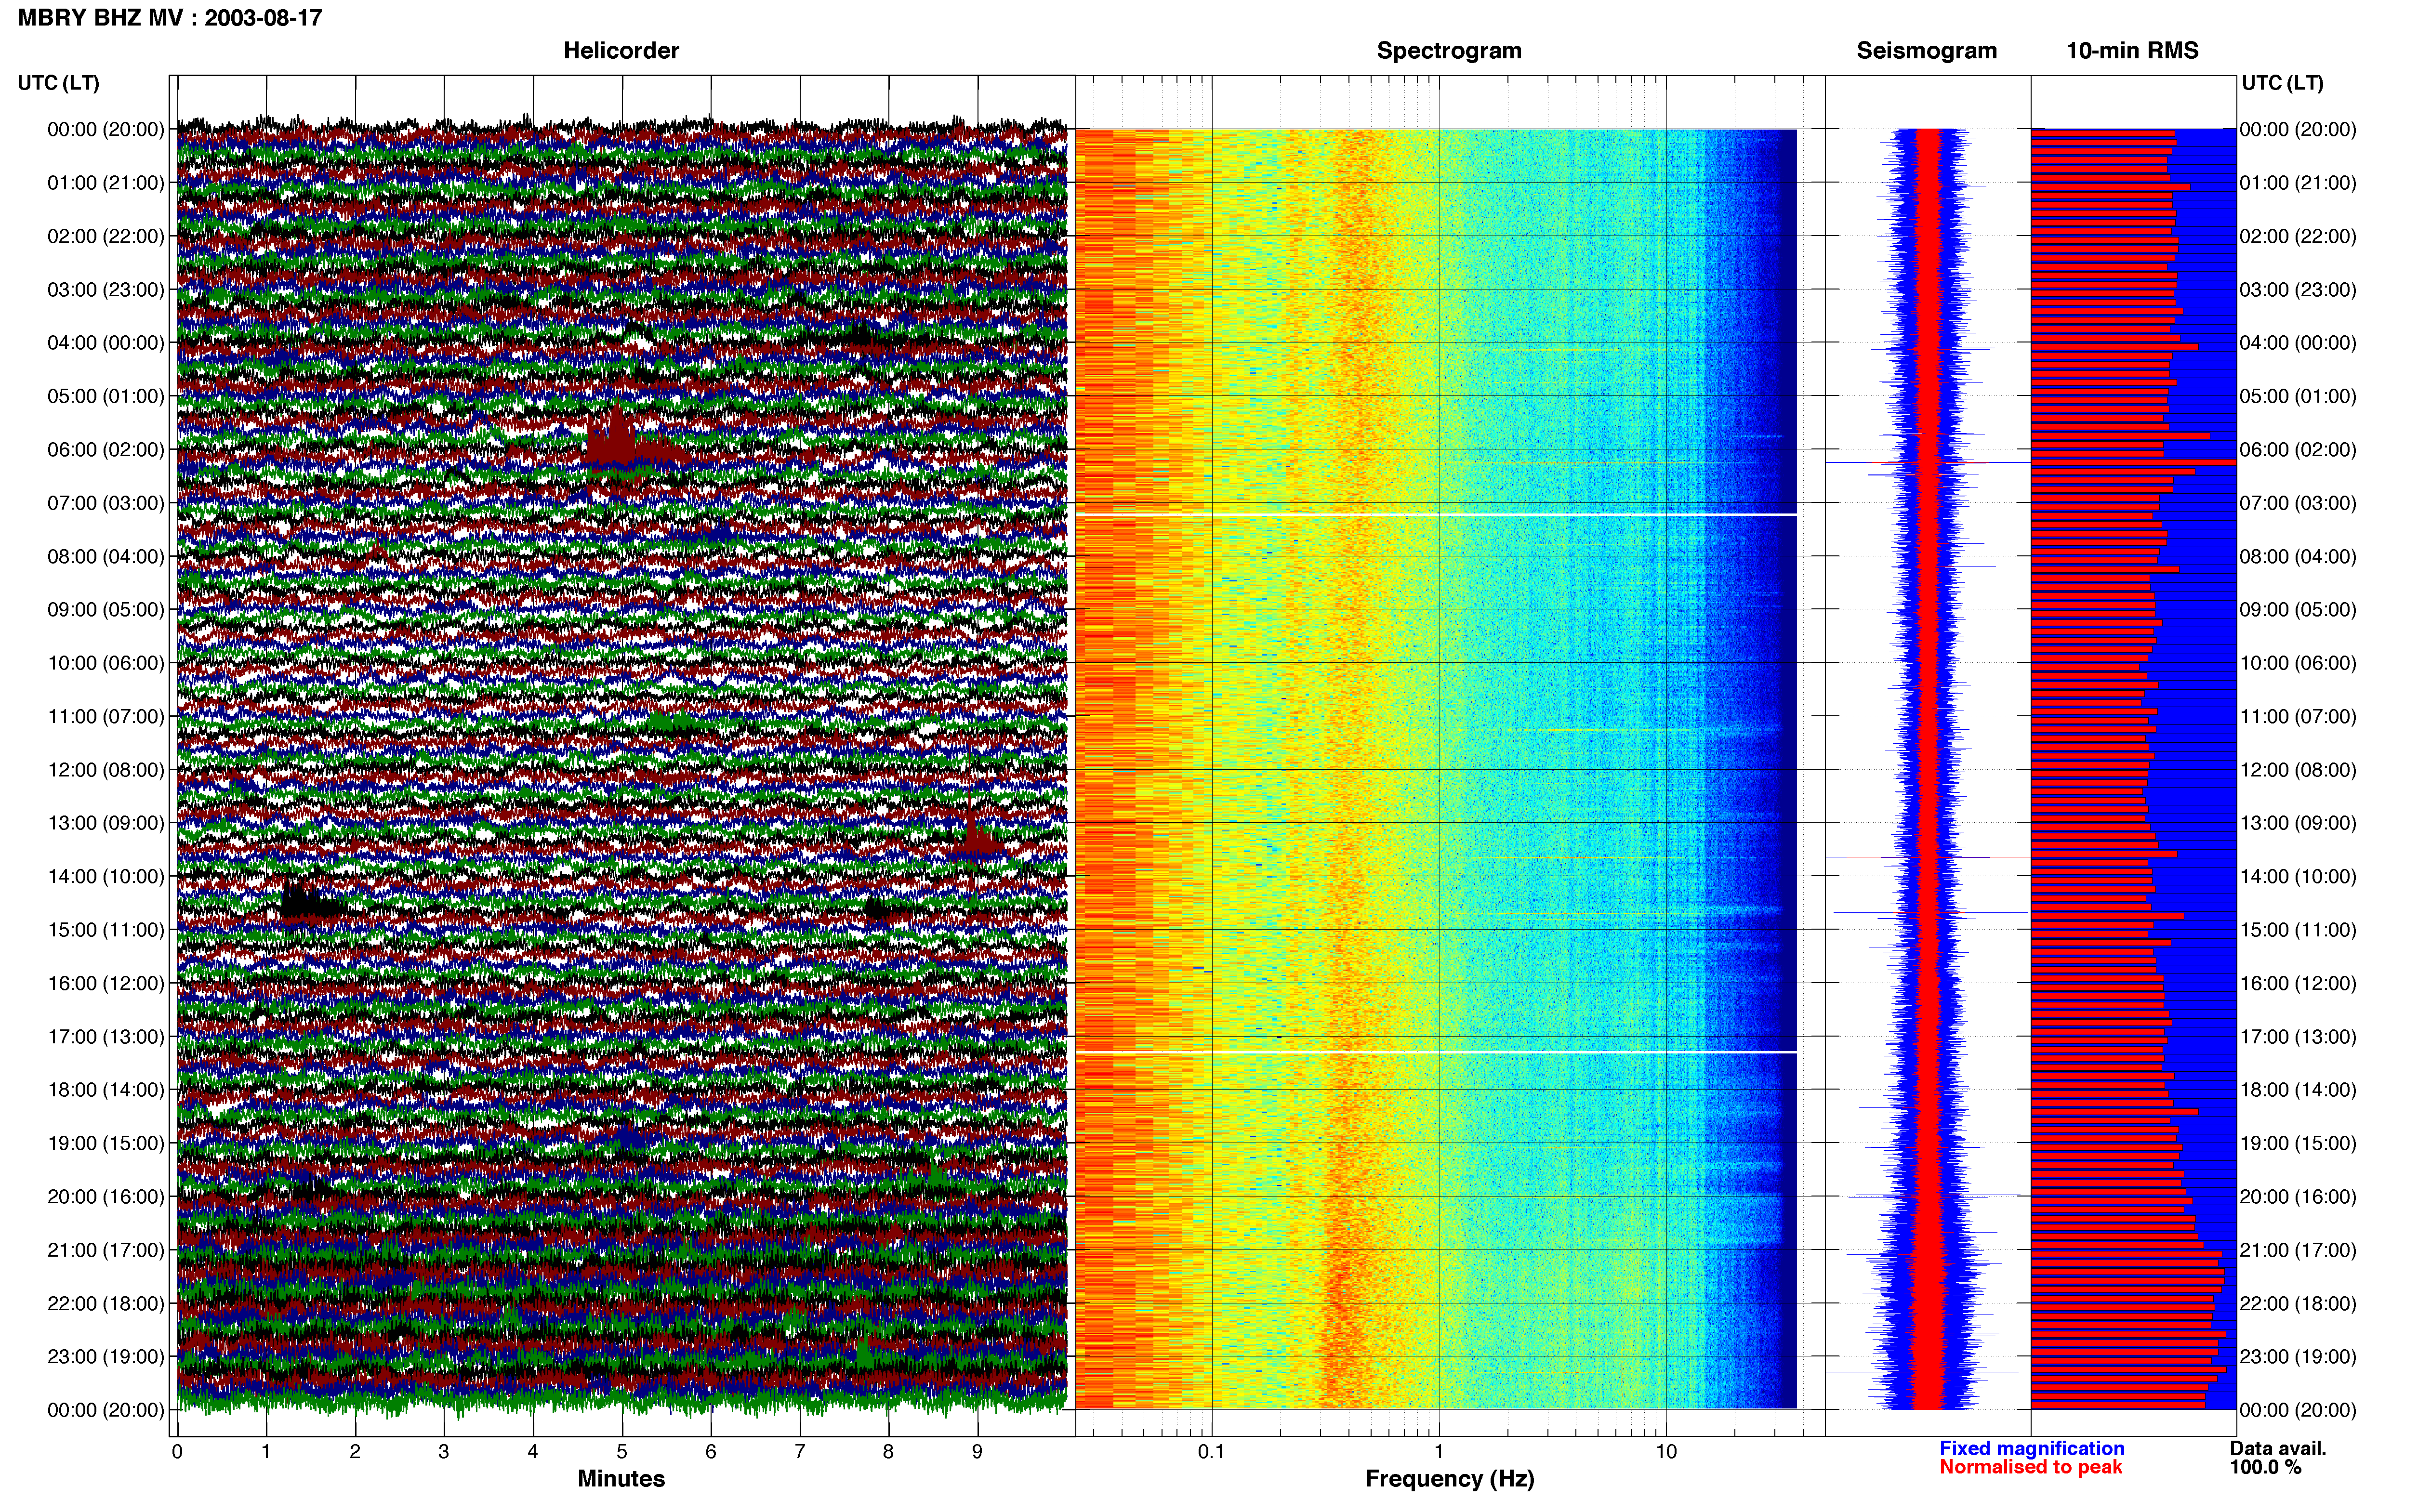2418x1512 pixels.
Task: Click the Fixed magnification legend text
Action: pyautogui.click(x=2032, y=1448)
